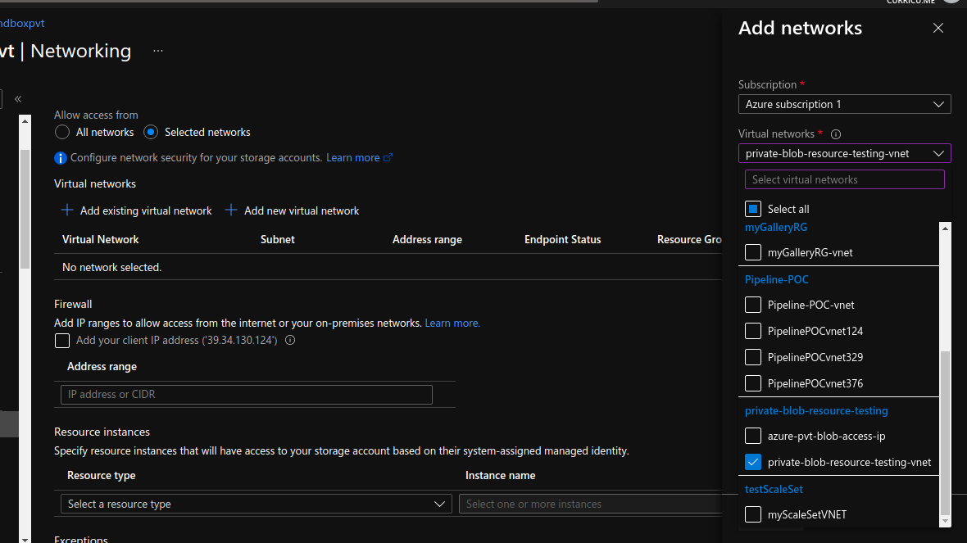Click the info icon beside client IP address

pyautogui.click(x=290, y=340)
